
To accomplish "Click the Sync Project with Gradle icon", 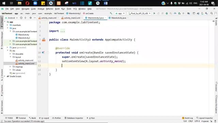I will 198,13.
